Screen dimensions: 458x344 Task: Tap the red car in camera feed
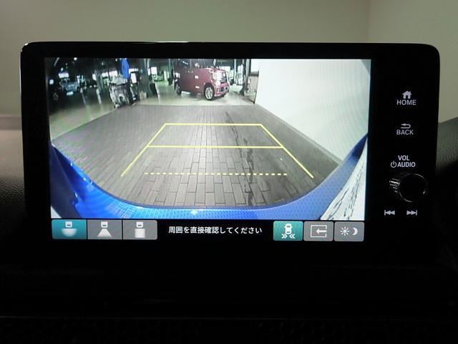[203, 79]
